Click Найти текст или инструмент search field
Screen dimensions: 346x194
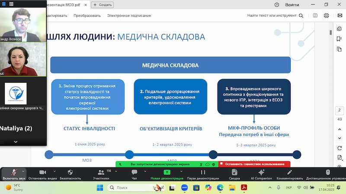click(x=272, y=16)
